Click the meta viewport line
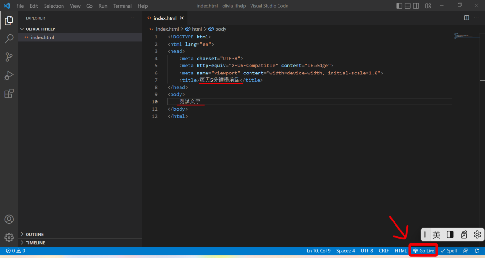 pos(281,73)
